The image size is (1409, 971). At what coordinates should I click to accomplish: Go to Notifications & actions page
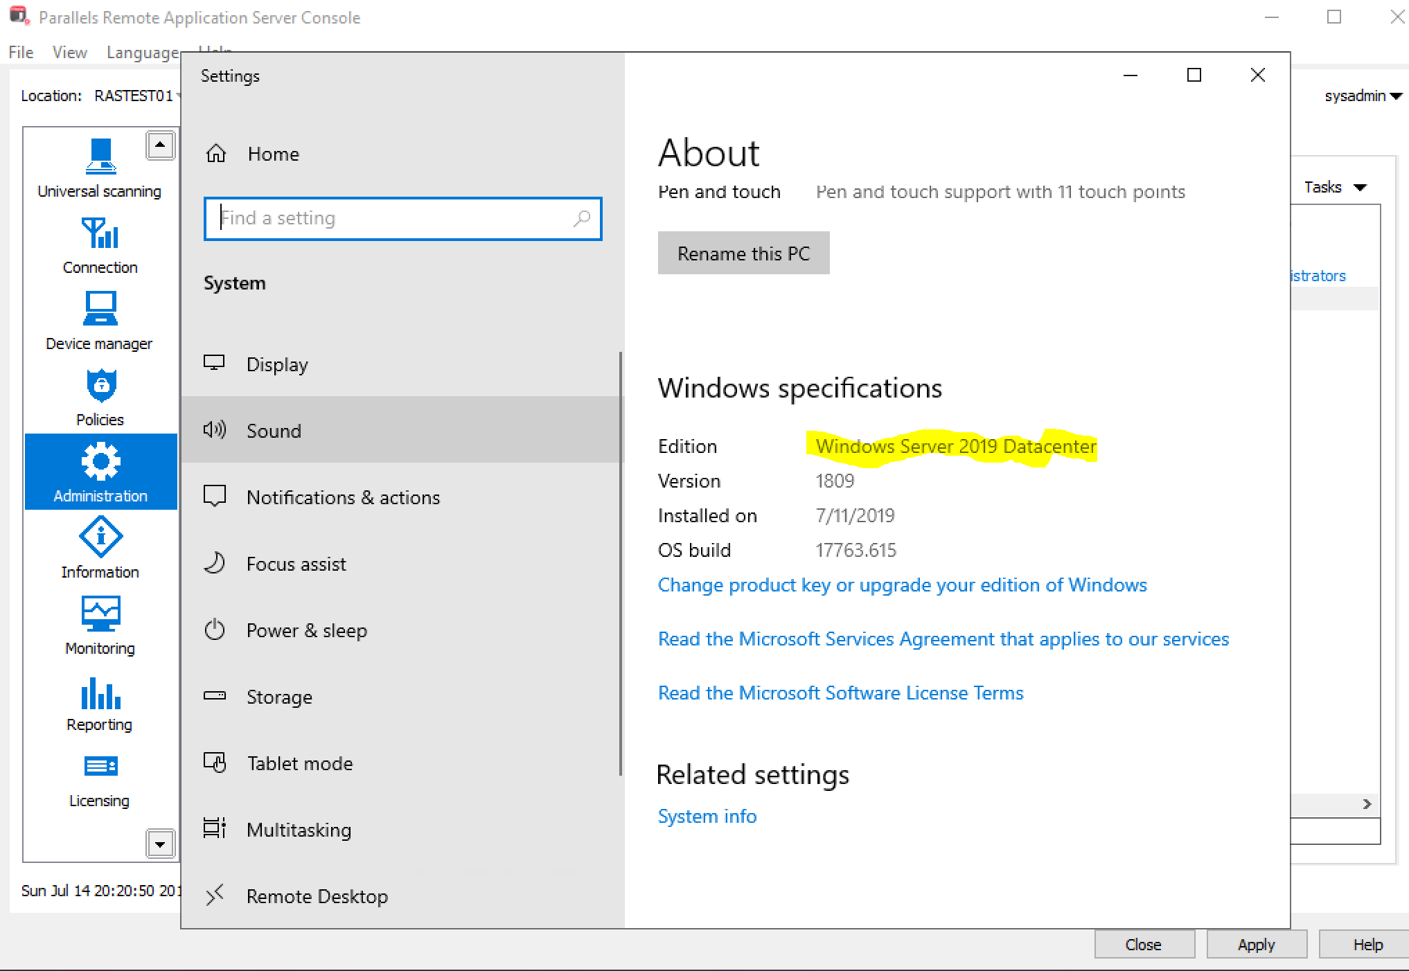click(402, 497)
